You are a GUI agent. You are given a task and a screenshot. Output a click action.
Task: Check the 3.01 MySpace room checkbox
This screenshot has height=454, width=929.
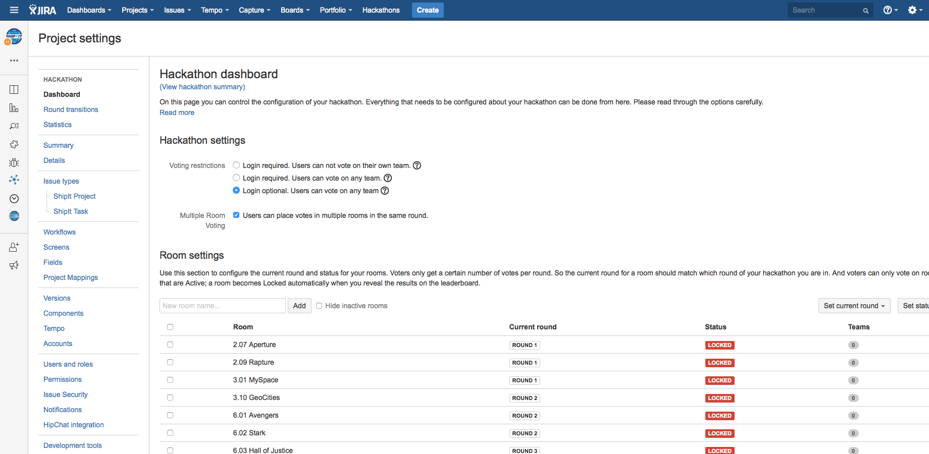pos(170,380)
